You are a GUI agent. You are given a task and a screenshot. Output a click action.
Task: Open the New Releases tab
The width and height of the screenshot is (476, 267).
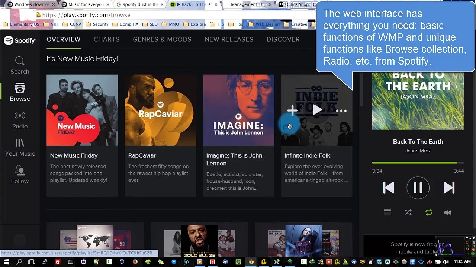[x=229, y=39]
